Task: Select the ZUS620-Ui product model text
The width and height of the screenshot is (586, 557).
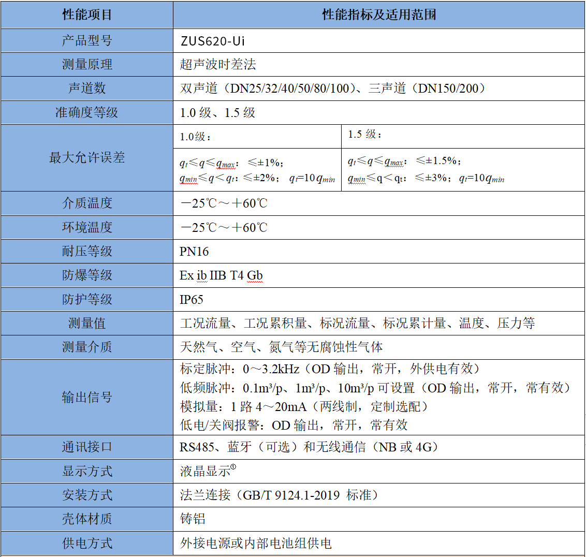Action: click(x=212, y=41)
